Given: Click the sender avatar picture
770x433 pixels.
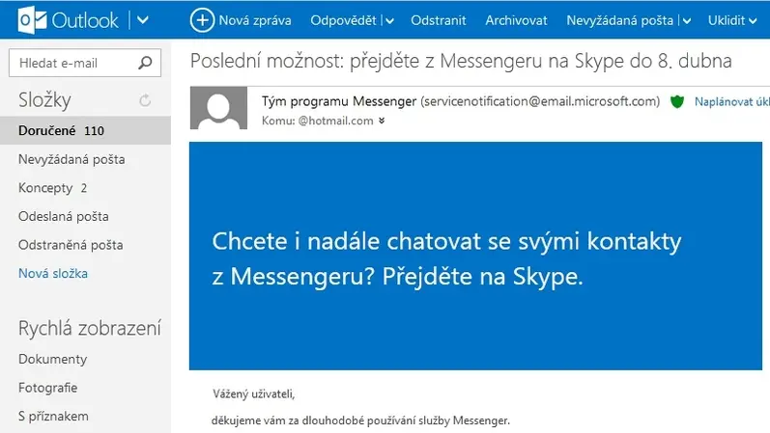Looking at the screenshot, I should click(x=218, y=108).
